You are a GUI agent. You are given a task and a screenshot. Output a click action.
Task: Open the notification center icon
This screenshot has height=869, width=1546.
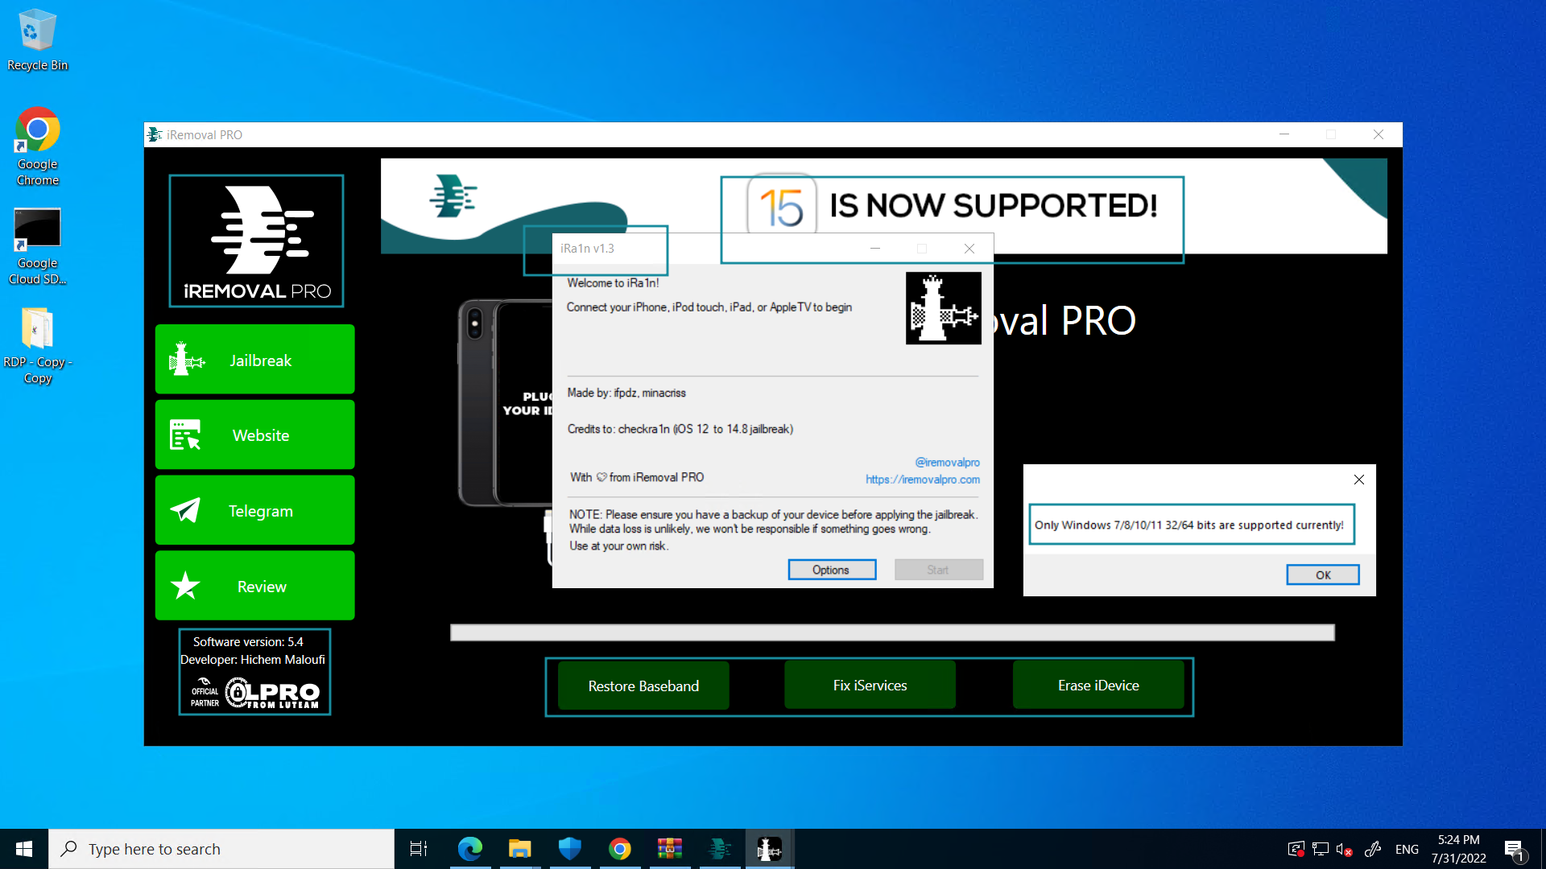point(1514,849)
